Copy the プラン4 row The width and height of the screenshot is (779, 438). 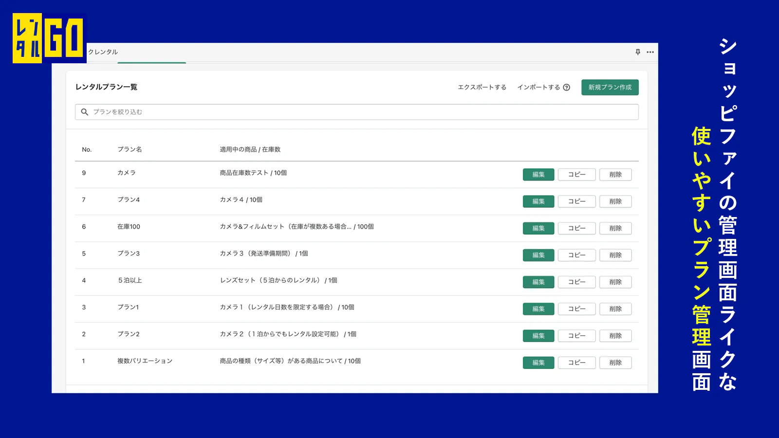pyautogui.click(x=576, y=201)
